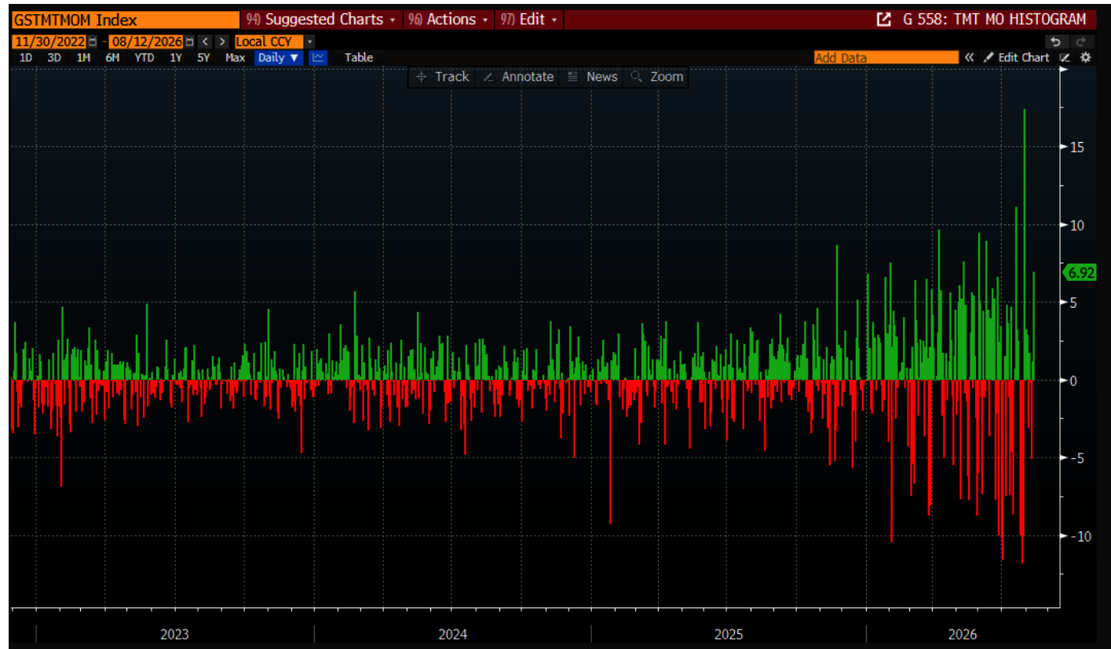Click the pencil checklist icon beside Edit Chart
1111x649 pixels.
point(1065,57)
